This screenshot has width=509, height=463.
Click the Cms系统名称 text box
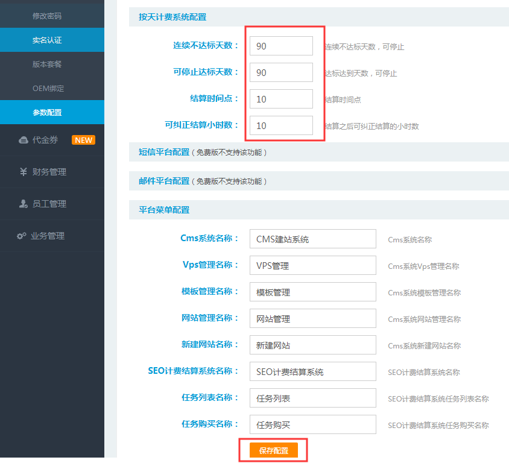point(312,239)
